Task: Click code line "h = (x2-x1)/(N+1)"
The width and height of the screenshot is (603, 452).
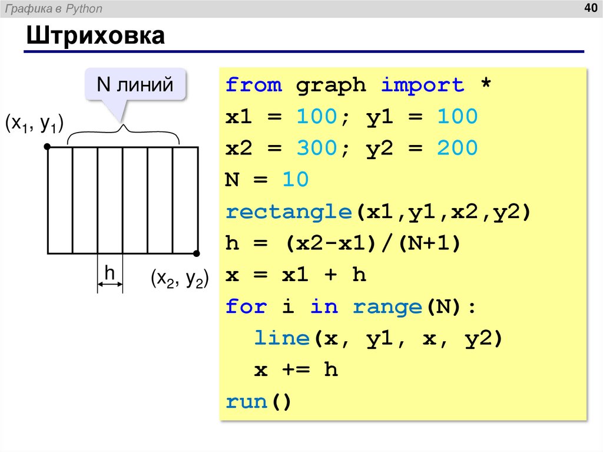Action: (343, 243)
